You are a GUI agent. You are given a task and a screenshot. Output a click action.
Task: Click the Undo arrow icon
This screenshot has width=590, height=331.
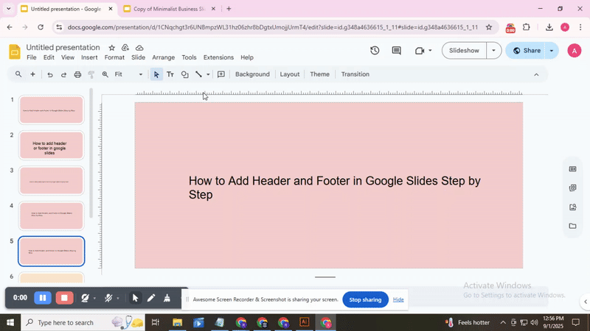(x=49, y=74)
